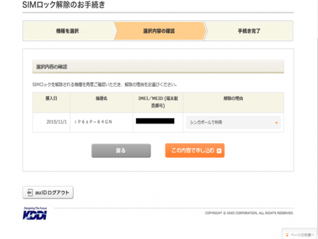Click the SIMロック解除のお手続き page title
Image resolution: width=318 pixels, height=239 pixels.
tap(64, 4)
